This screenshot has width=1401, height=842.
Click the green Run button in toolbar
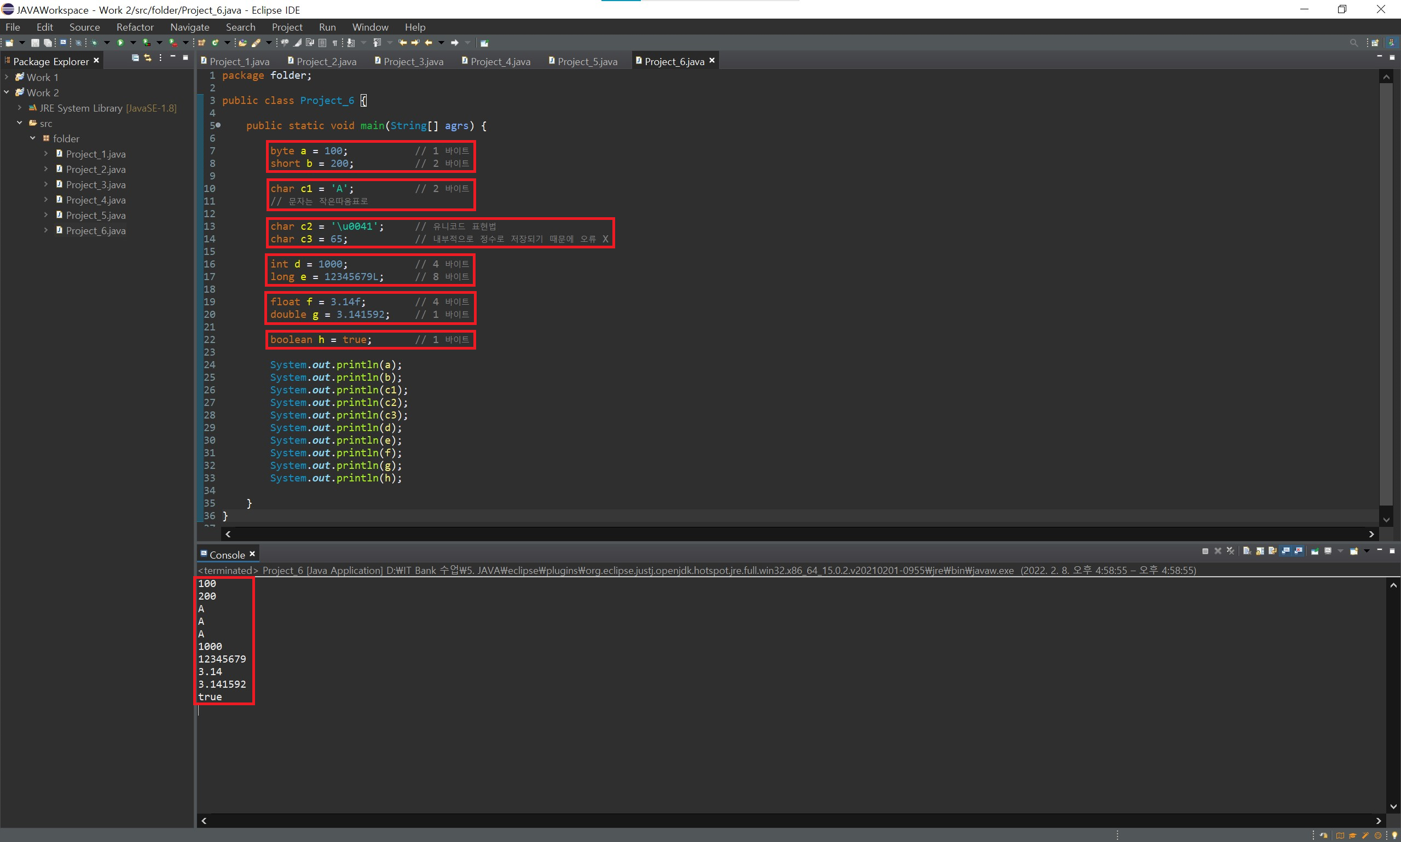120,43
